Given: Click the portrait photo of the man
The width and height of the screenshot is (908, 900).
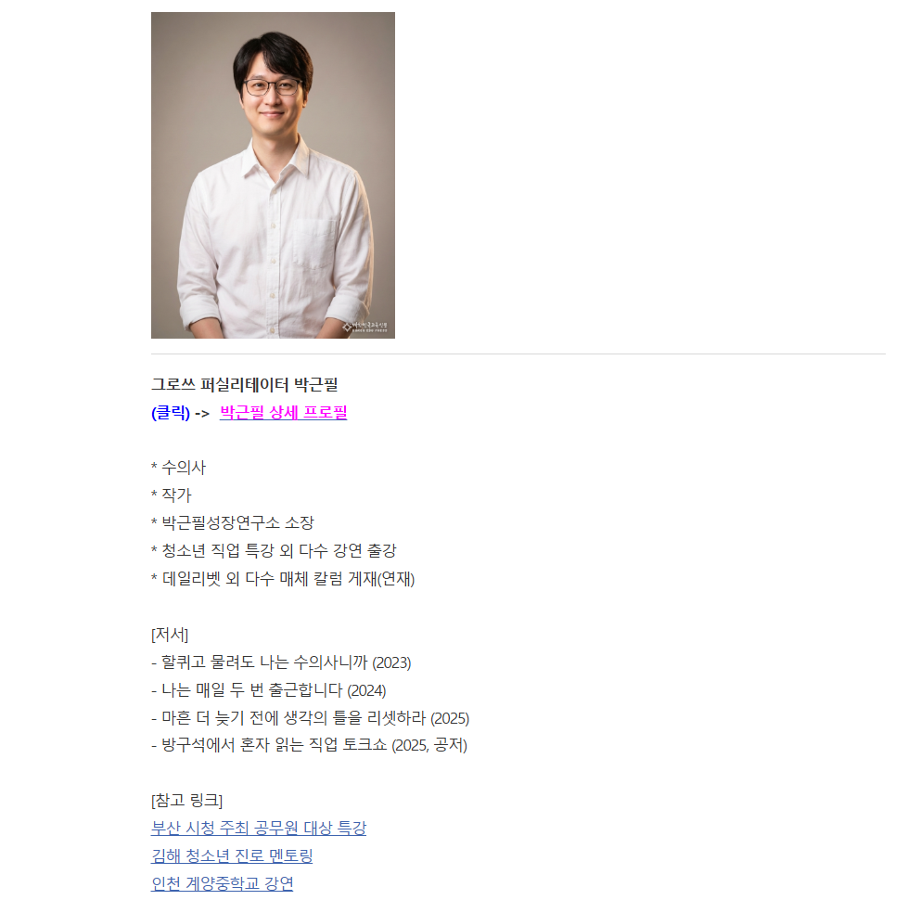Looking at the screenshot, I should coord(273,175).
